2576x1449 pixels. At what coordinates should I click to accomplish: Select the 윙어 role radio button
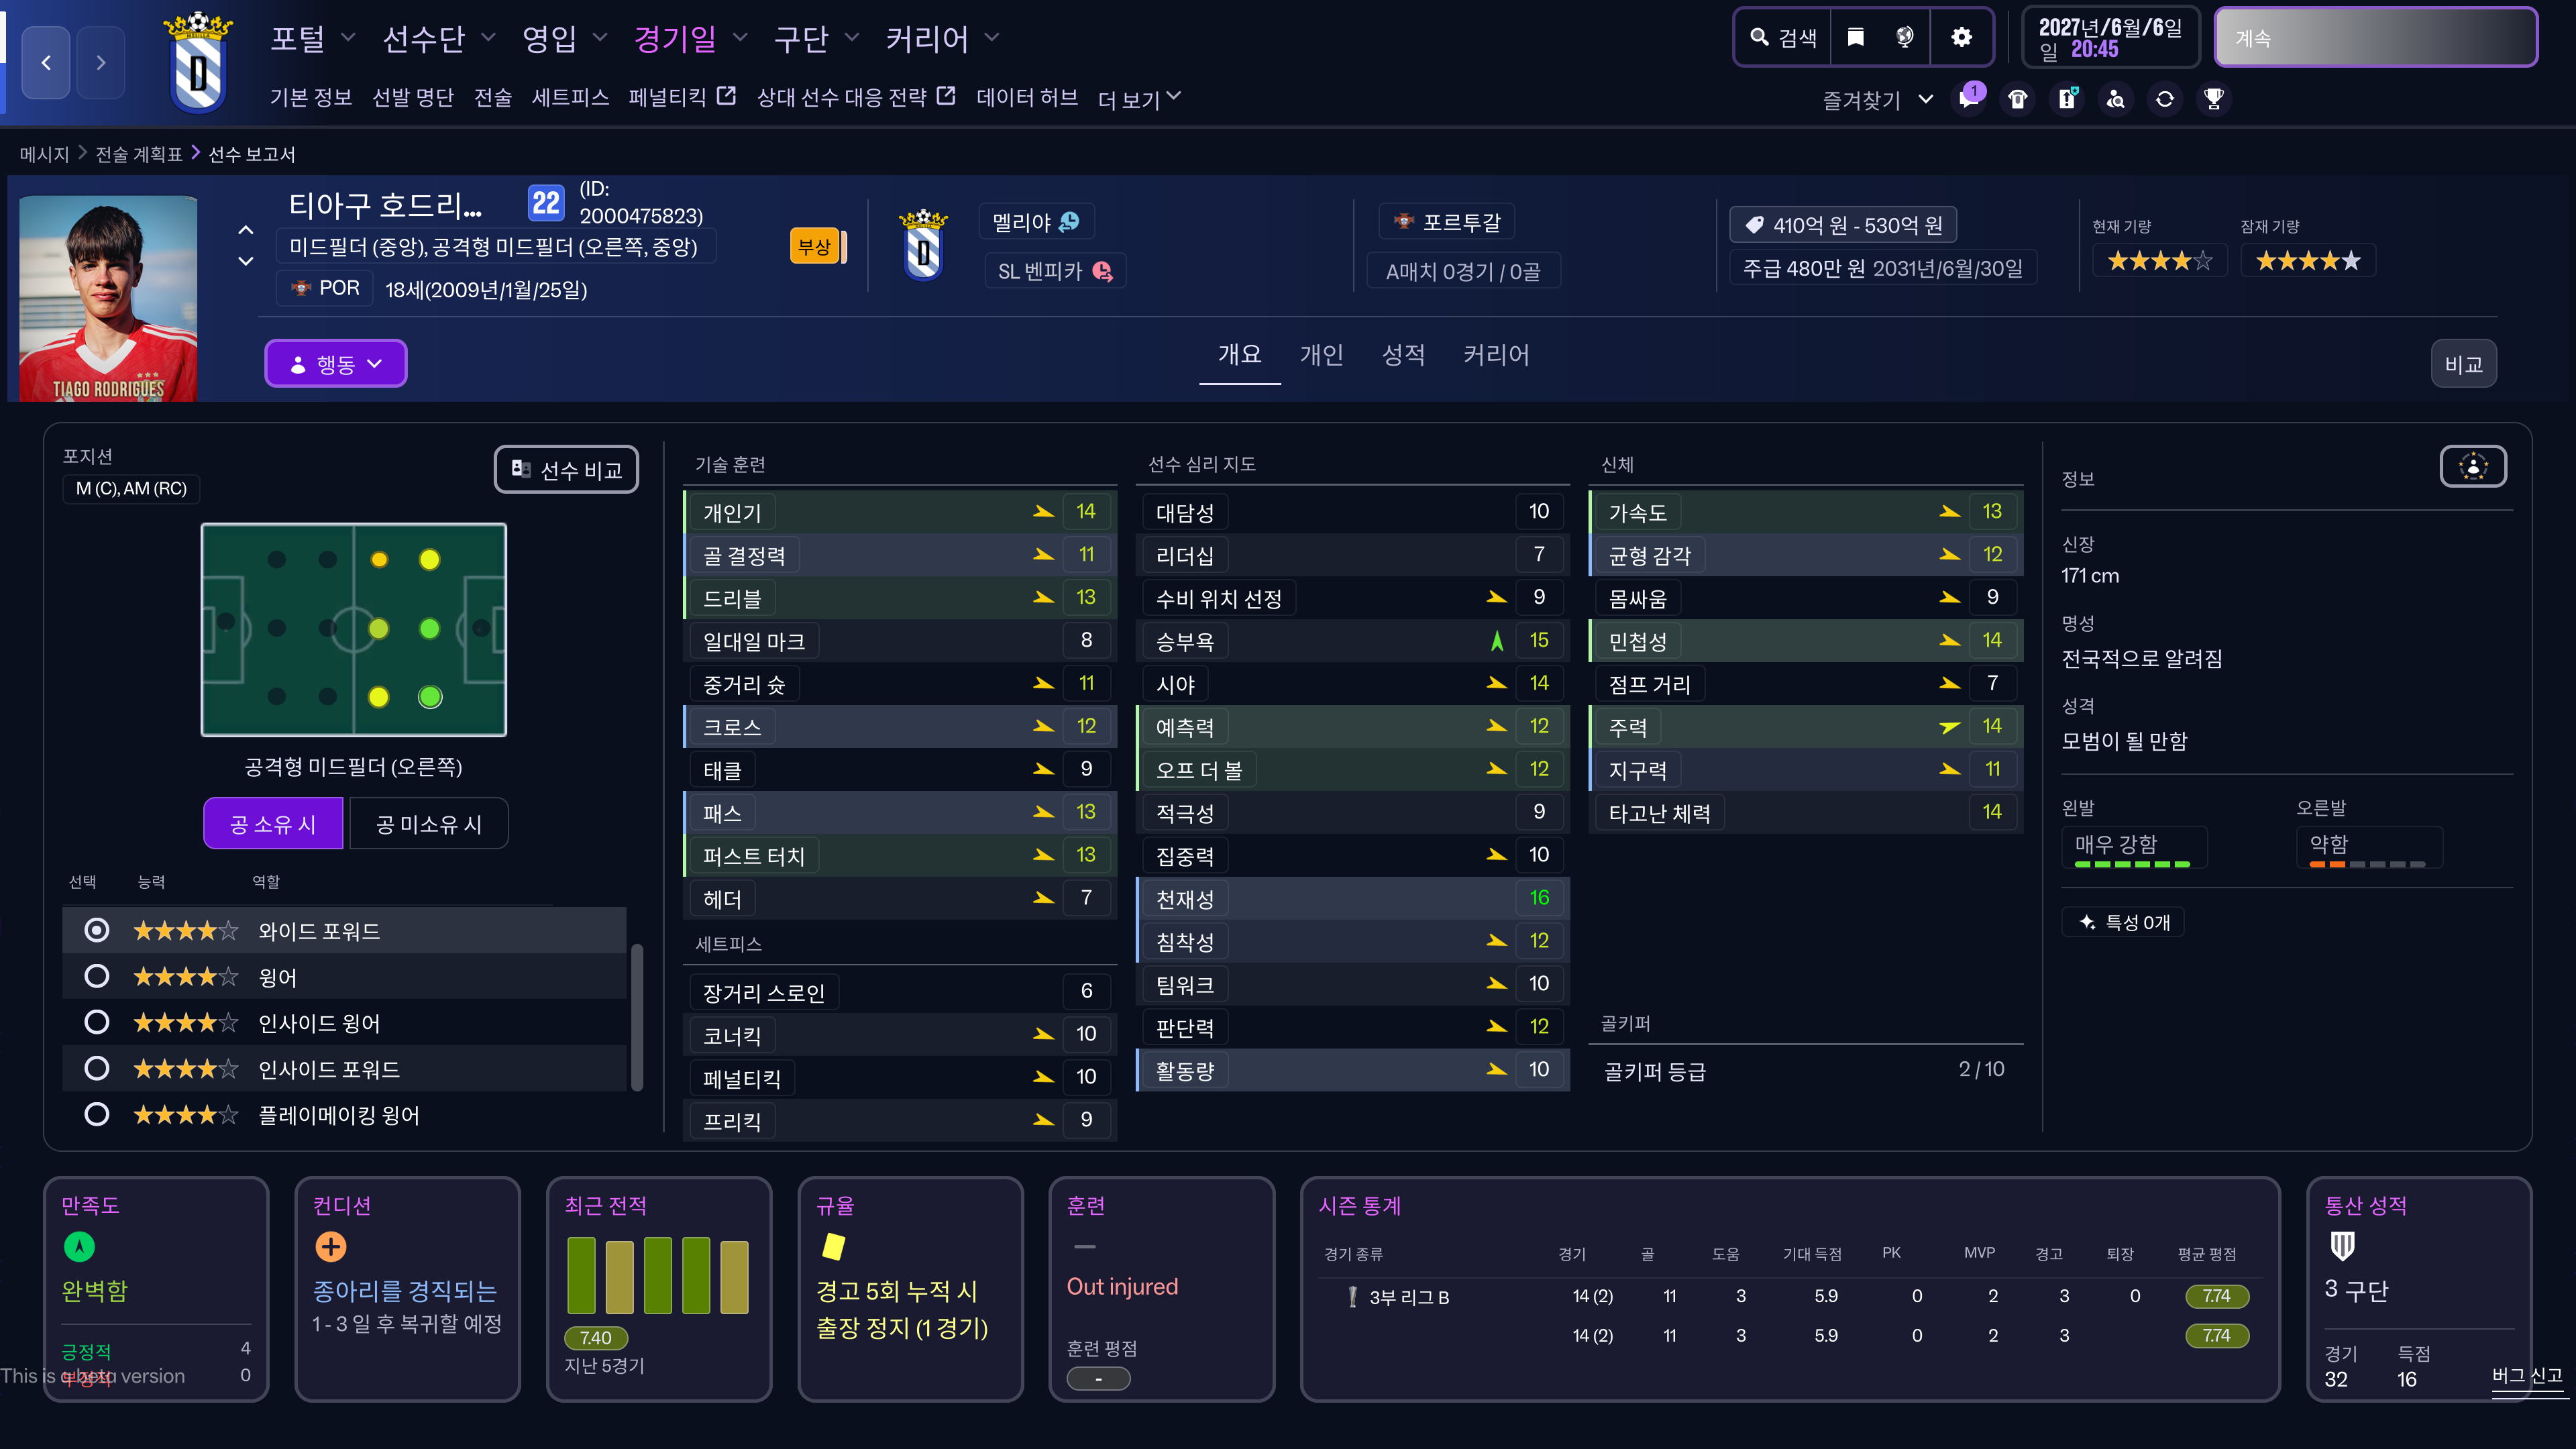[x=97, y=976]
